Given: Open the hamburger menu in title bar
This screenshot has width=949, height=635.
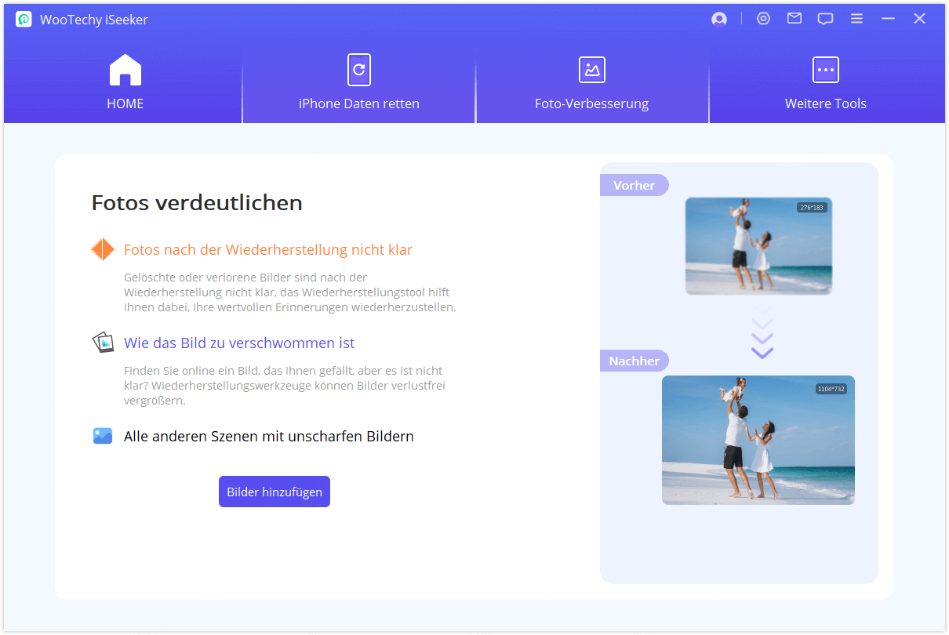Looking at the screenshot, I should [856, 18].
